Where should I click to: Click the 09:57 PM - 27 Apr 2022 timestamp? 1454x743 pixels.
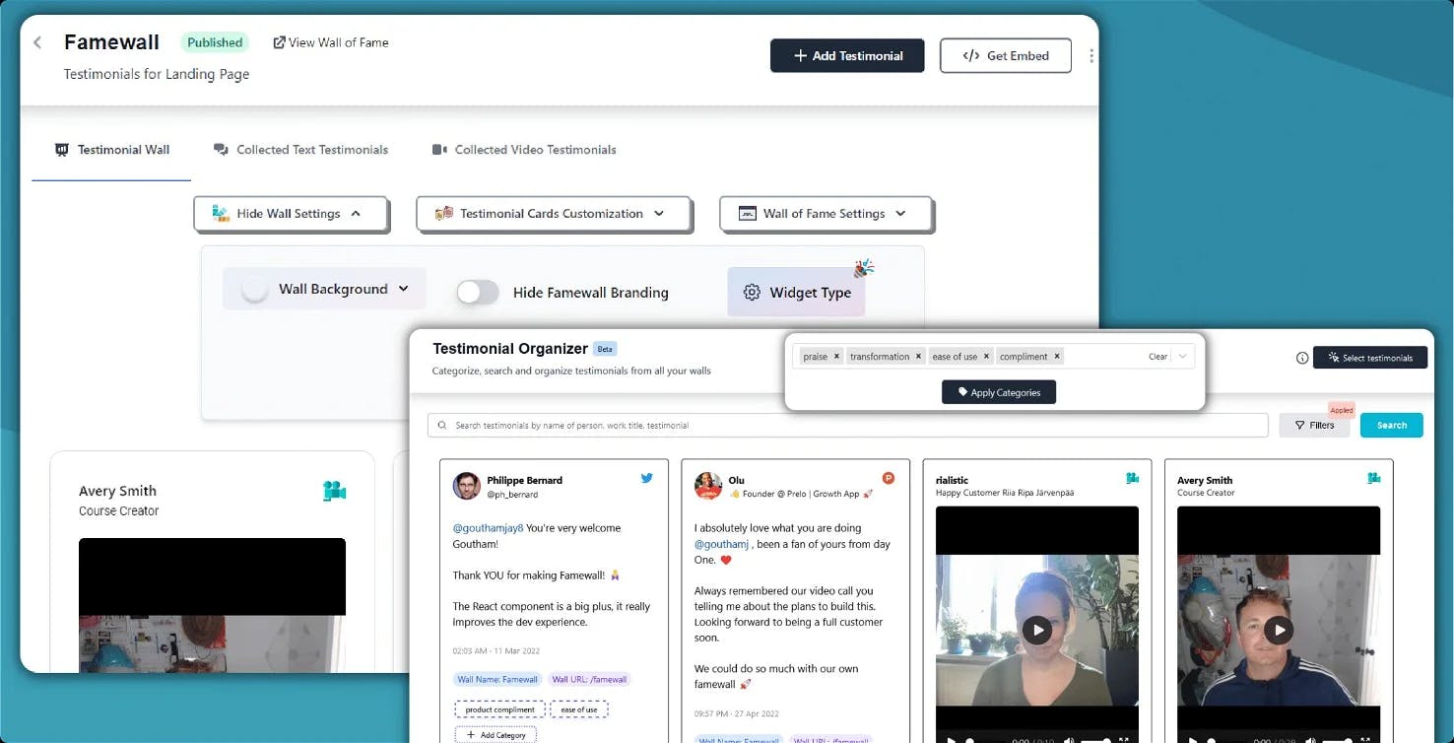click(736, 713)
